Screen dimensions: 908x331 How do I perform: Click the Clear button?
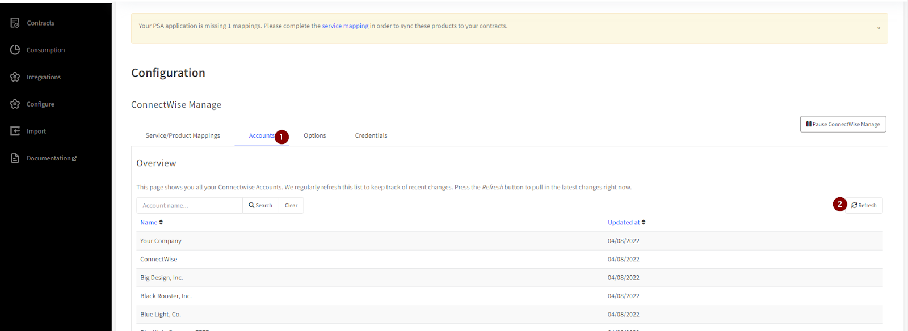point(291,205)
